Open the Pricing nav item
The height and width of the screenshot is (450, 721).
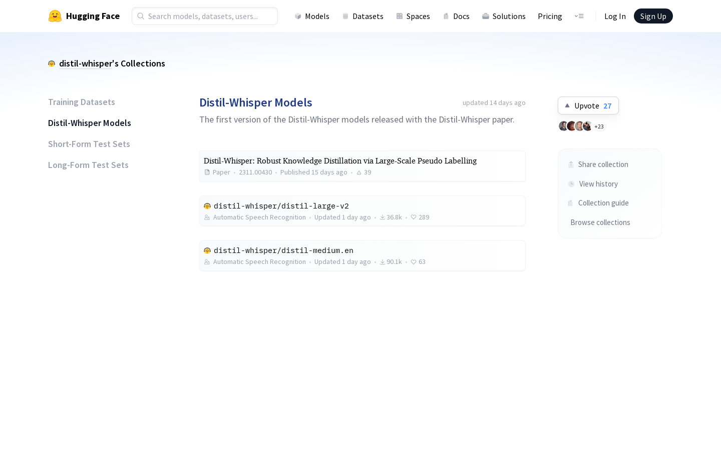click(550, 16)
